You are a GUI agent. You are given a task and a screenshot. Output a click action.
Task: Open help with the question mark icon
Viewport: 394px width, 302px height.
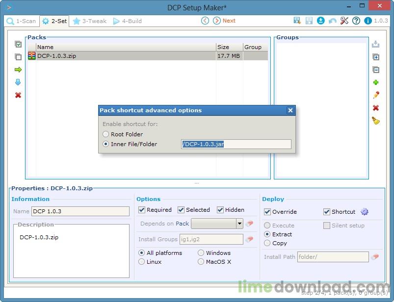356,21
